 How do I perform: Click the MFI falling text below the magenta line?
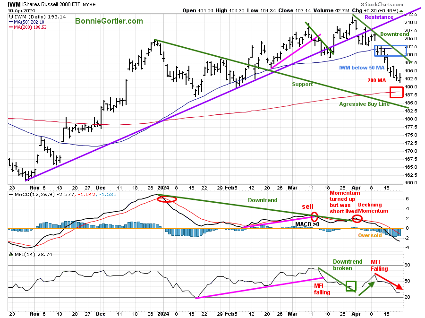click(x=322, y=289)
